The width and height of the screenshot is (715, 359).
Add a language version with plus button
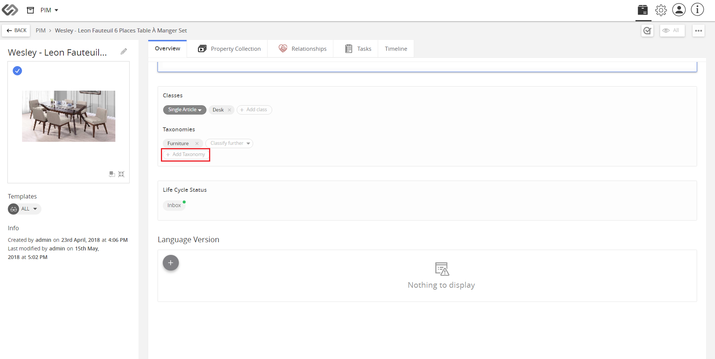(x=171, y=263)
